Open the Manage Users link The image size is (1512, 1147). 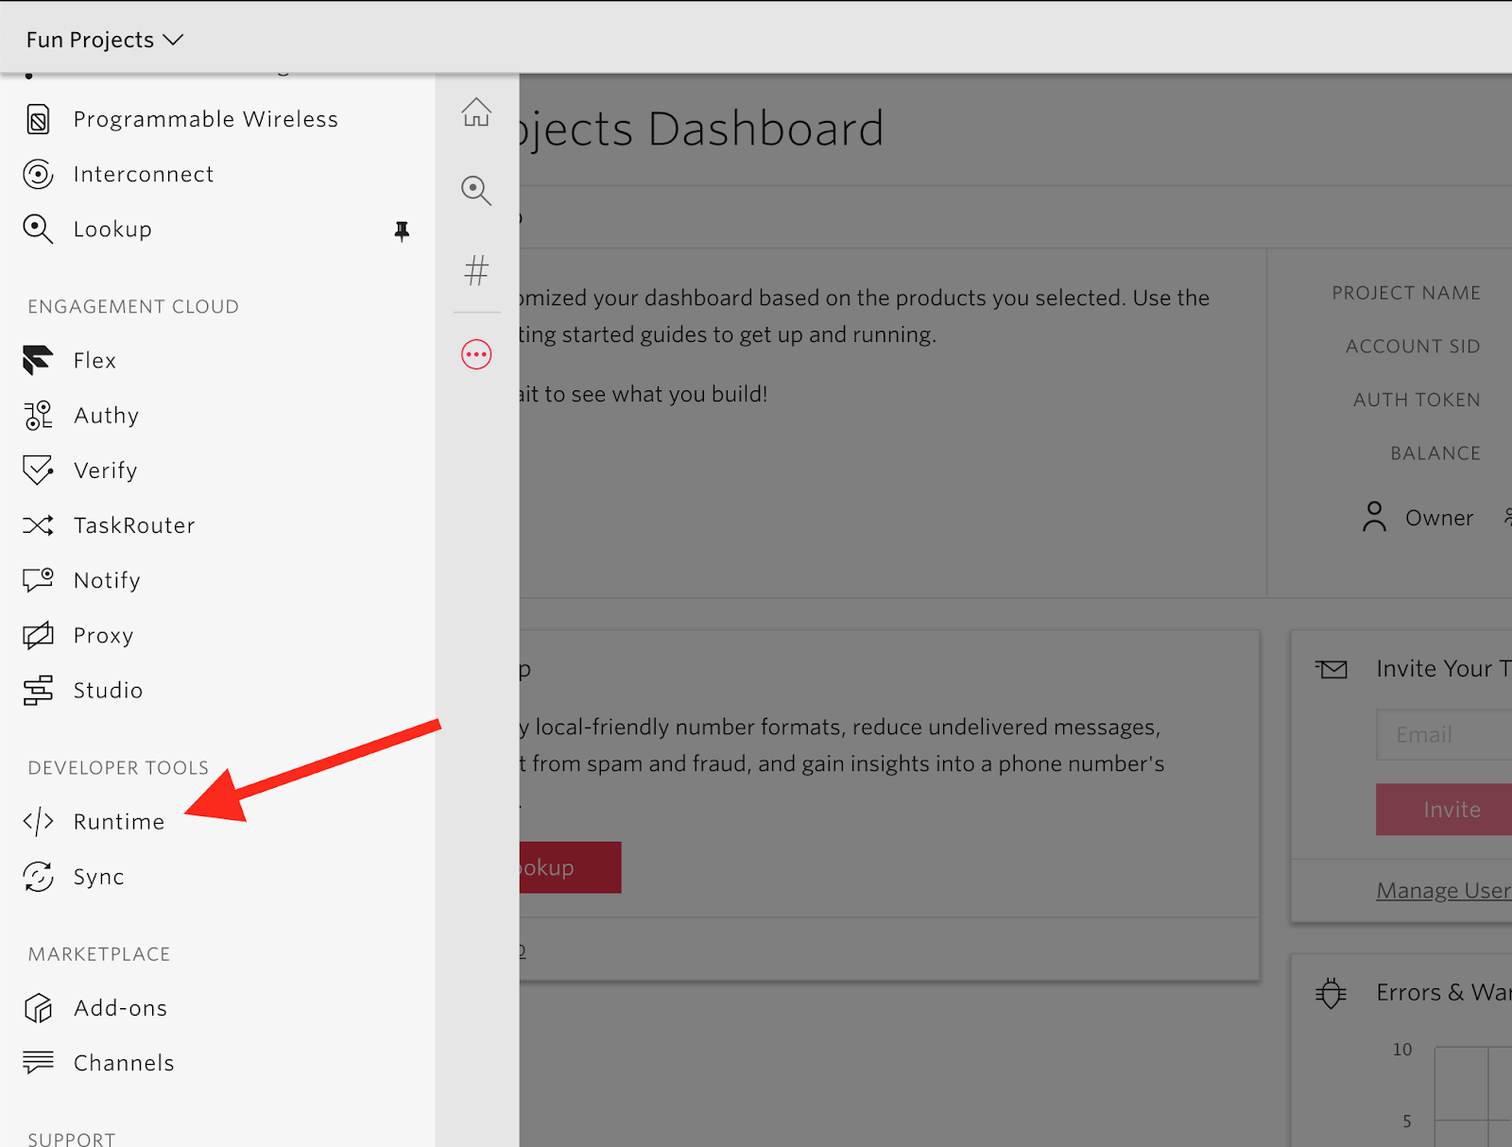pos(1444,890)
